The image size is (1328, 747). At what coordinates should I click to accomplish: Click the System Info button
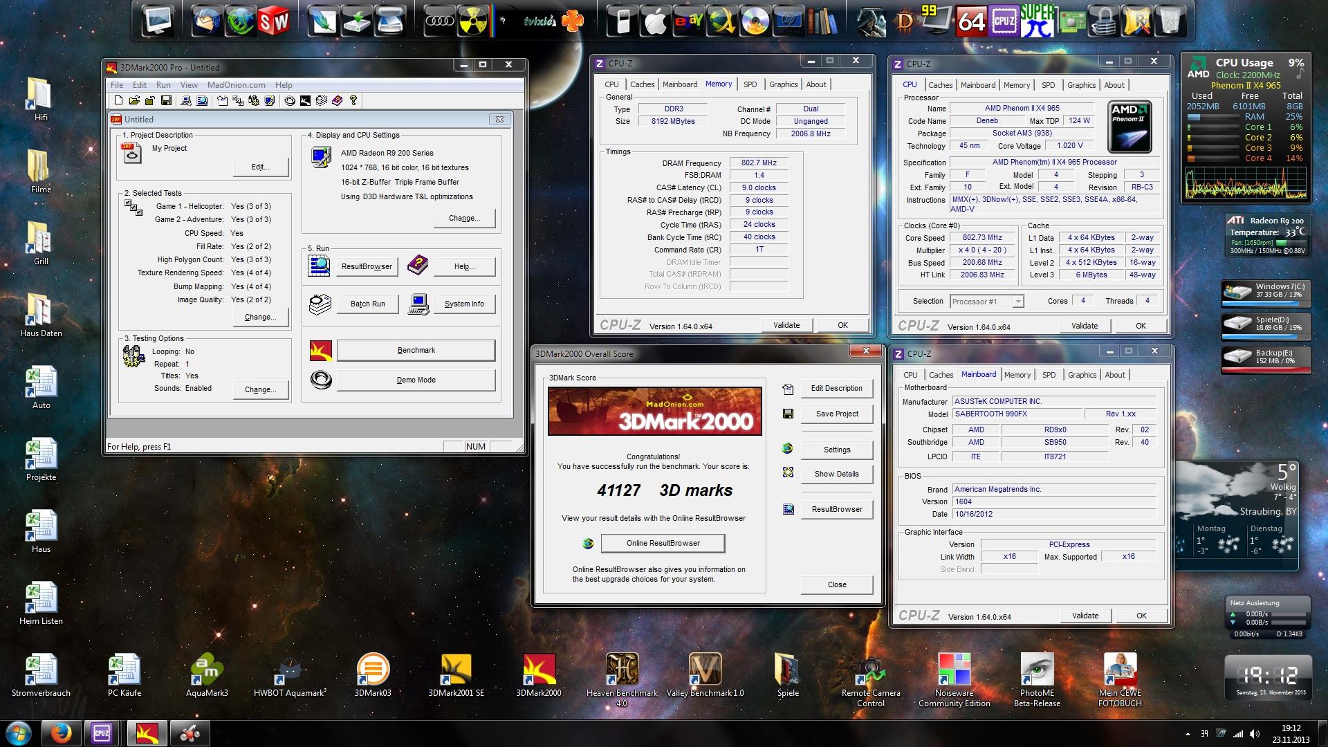click(464, 304)
